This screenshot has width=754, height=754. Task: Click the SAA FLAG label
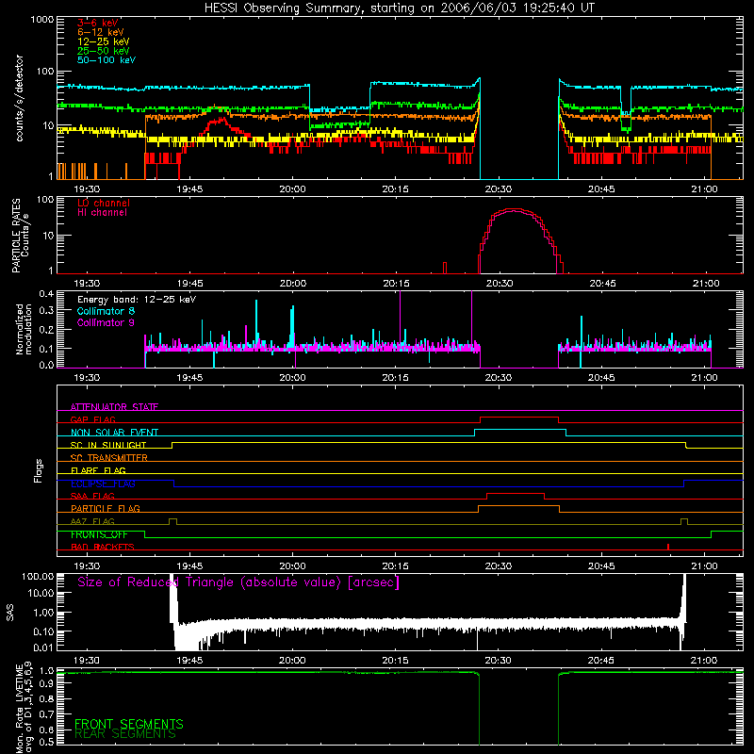[x=92, y=497]
